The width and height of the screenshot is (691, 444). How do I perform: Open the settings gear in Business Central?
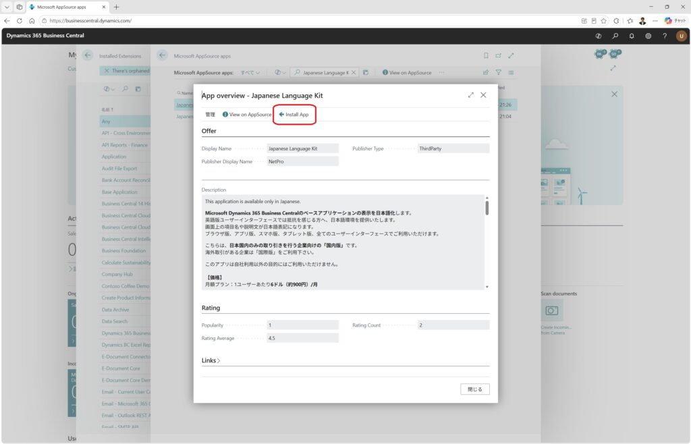coord(648,36)
